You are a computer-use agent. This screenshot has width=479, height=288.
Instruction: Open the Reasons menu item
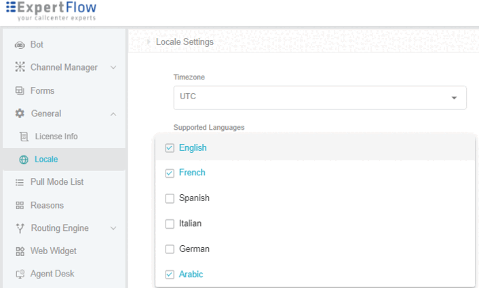tap(47, 205)
